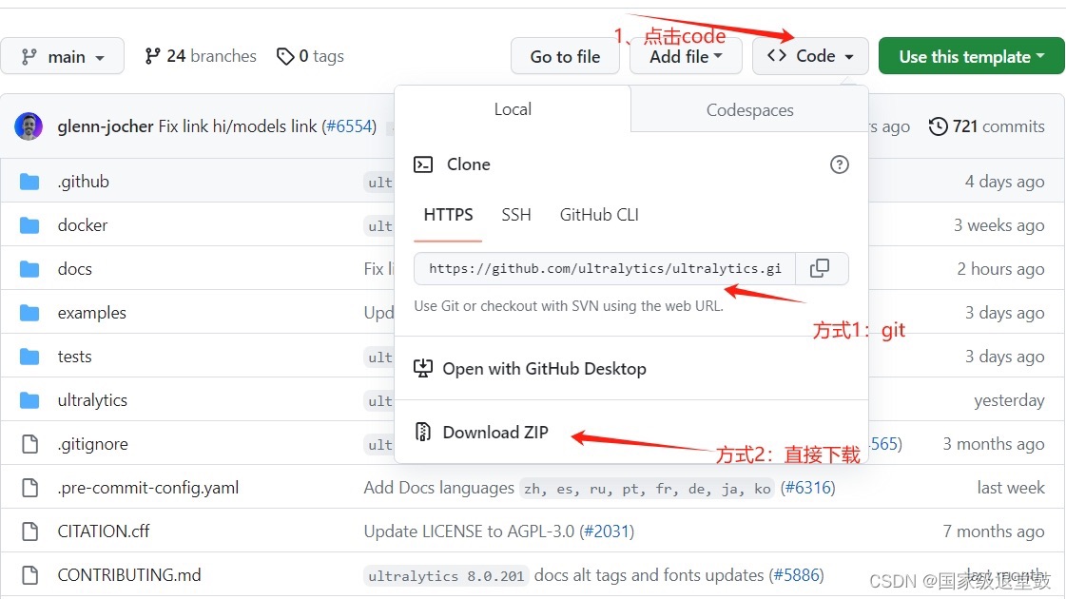Select the HTTPS clone tab

pyautogui.click(x=448, y=215)
